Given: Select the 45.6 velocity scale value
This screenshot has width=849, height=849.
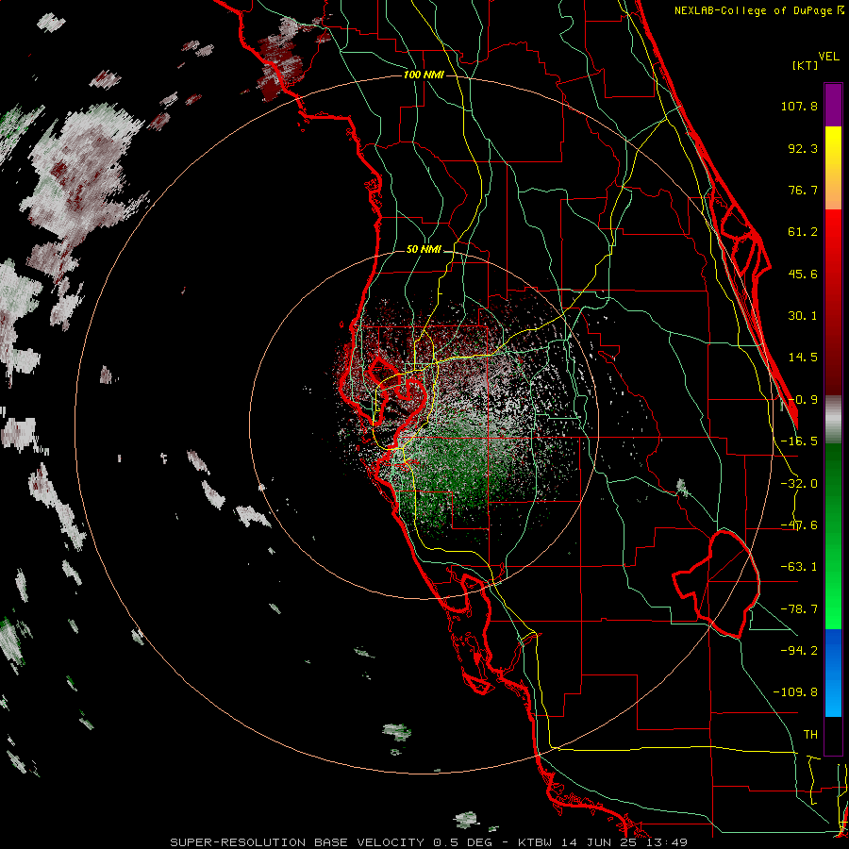Looking at the screenshot, I should pos(803,274).
